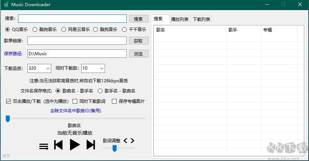
Task: Click the lyrics adjust left arrow
Action: [x=126, y=140]
